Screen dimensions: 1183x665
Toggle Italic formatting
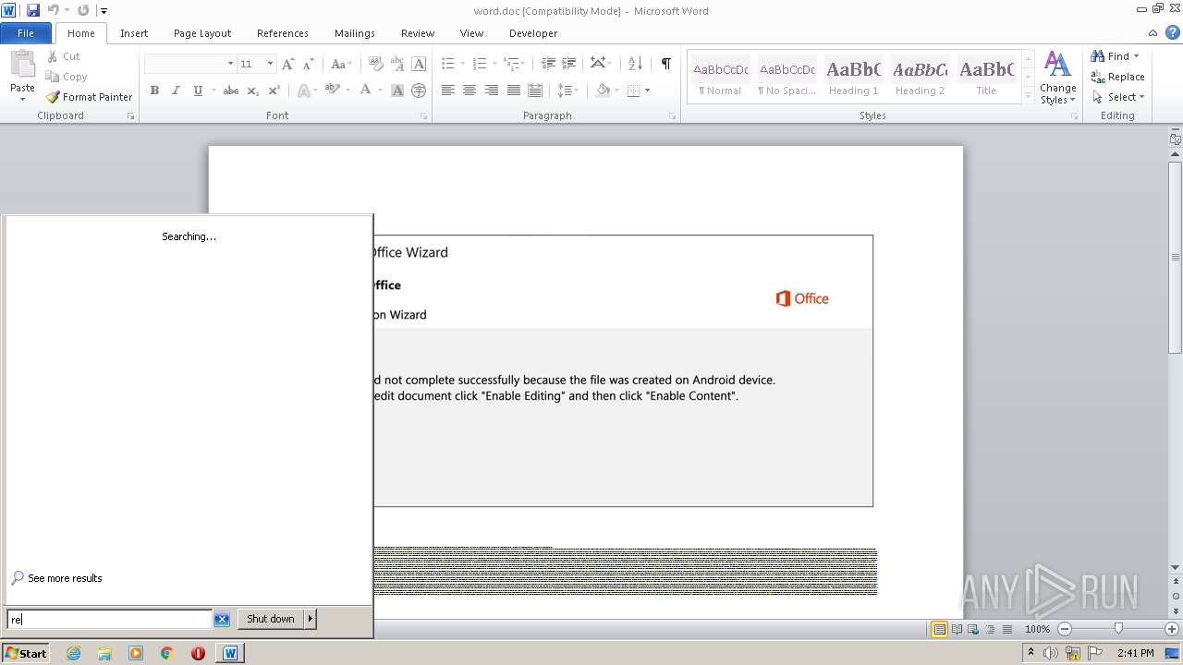click(176, 91)
